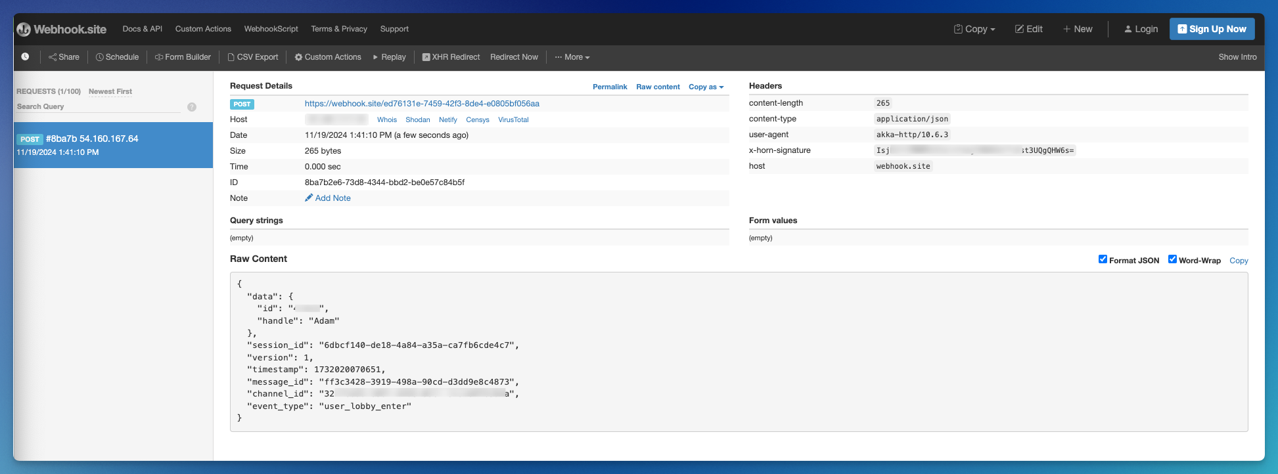Click the Censys lookup link

[x=478, y=119]
